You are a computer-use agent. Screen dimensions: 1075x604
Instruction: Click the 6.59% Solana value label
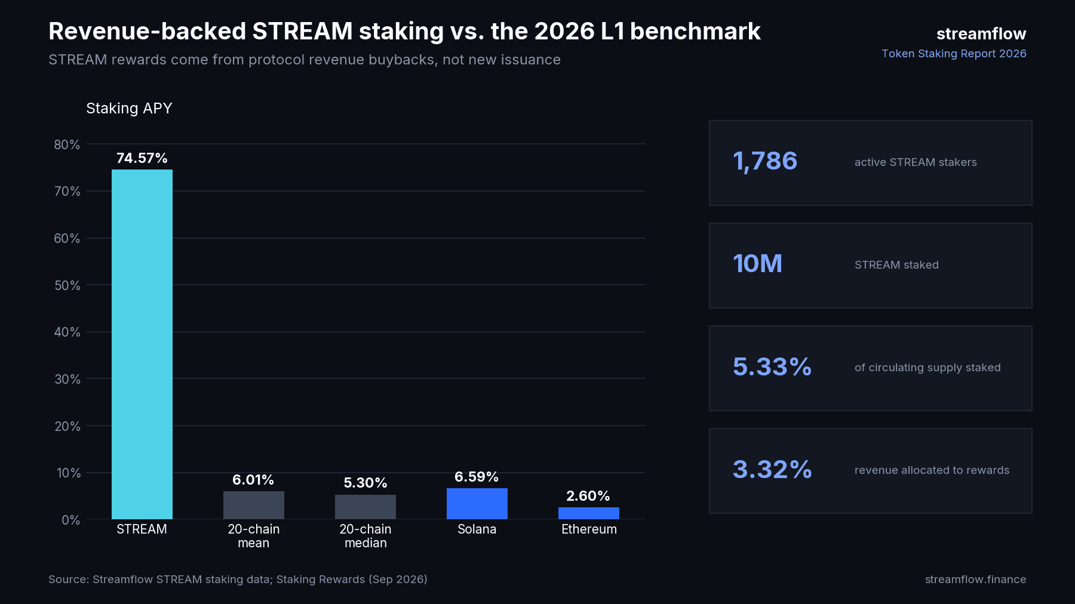477,477
